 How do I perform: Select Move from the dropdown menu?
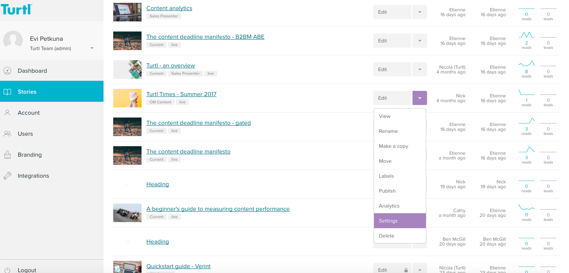point(400,161)
